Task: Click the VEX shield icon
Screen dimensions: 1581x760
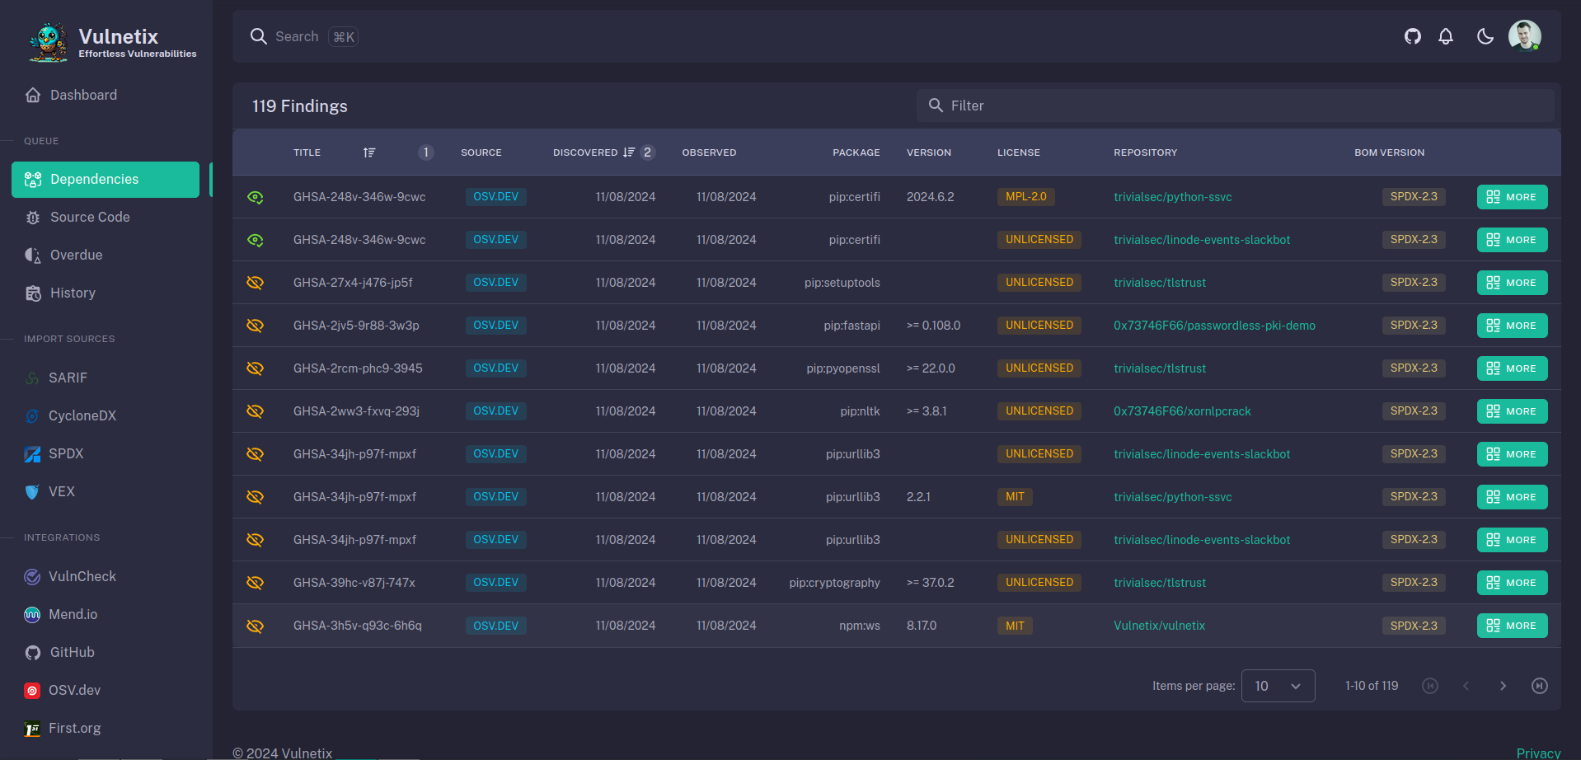Action: 32,492
